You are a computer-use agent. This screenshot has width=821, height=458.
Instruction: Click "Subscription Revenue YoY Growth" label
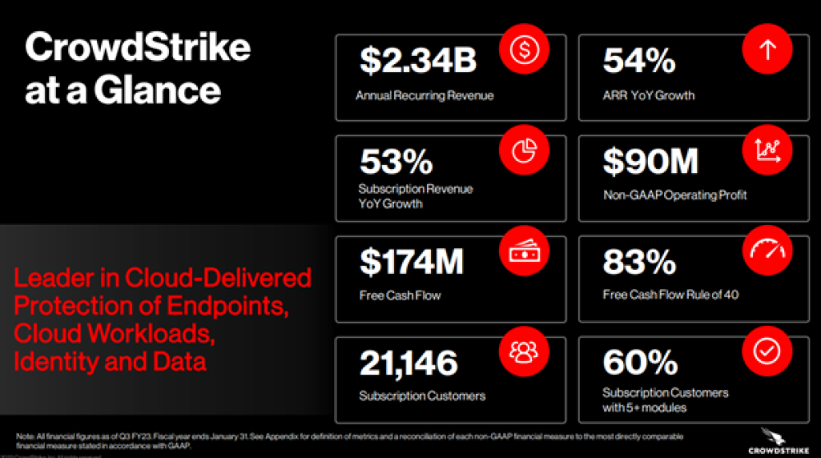point(415,196)
